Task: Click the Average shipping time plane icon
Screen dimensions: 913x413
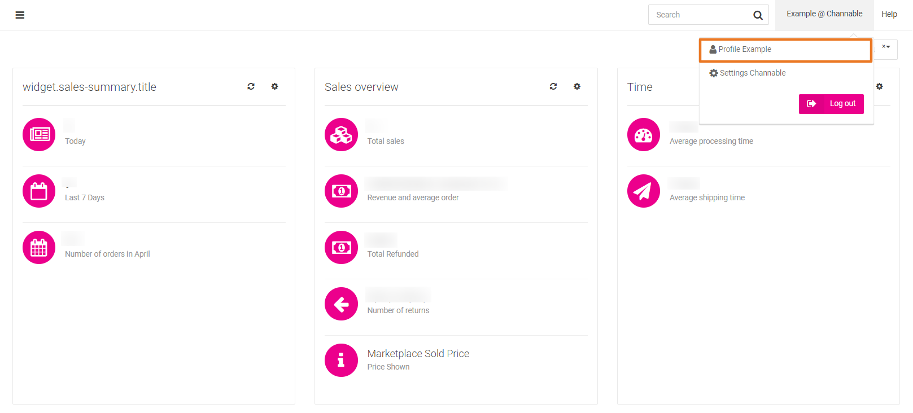Action: pyautogui.click(x=643, y=191)
